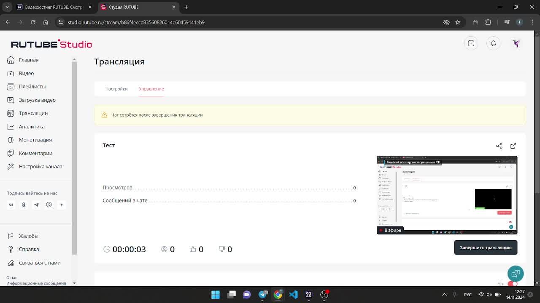Open Telegram from the taskbar
Viewport: 540px width, 303px height.
pyautogui.click(x=262, y=295)
